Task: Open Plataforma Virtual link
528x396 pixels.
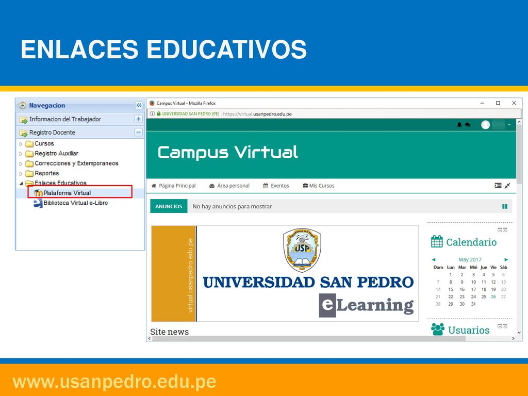Action: (x=67, y=193)
